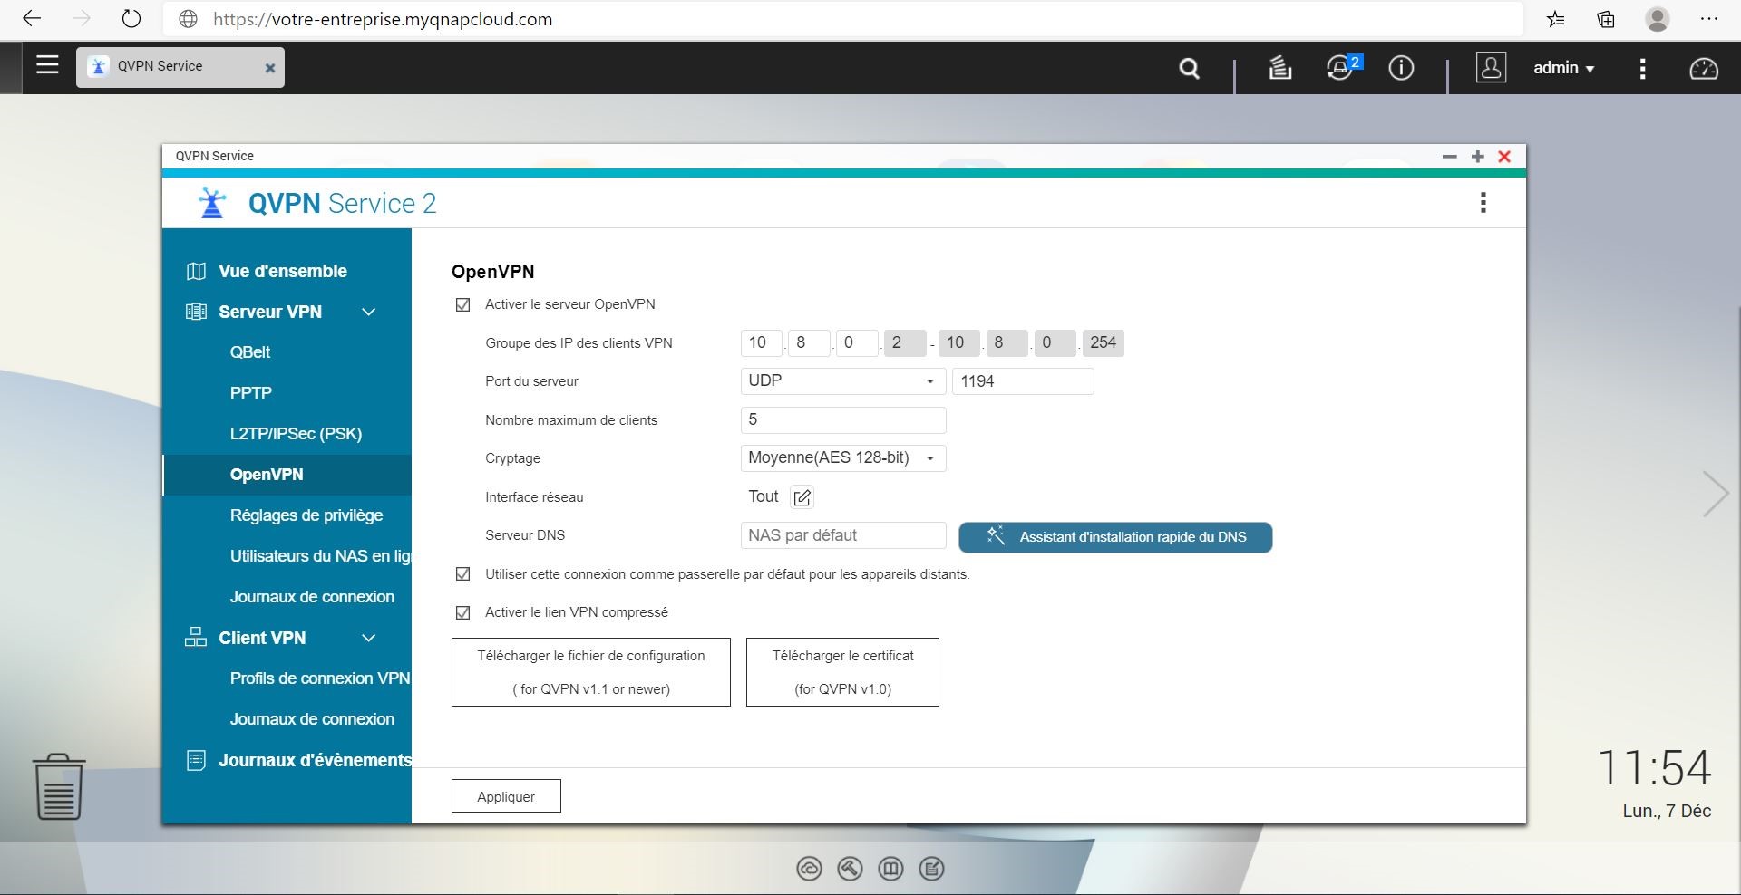Click the QVPN Service logo icon
This screenshot has height=895, width=1741.
pyautogui.click(x=212, y=203)
